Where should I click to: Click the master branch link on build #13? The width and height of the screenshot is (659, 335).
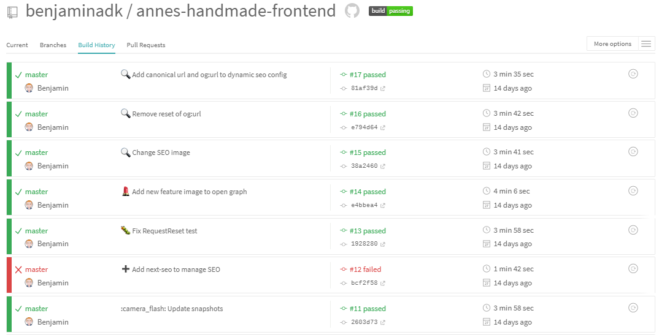pos(37,231)
